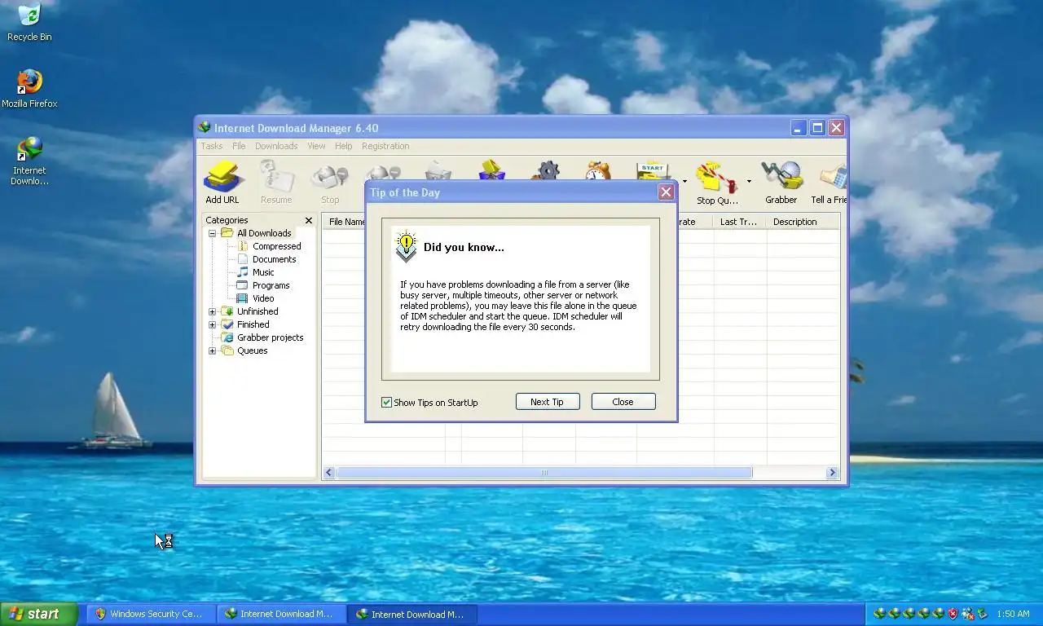Image resolution: width=1043 pixels, height=626 pixels.
Task: Click the scrollbar right arrow in the download list
Action: 832,472
